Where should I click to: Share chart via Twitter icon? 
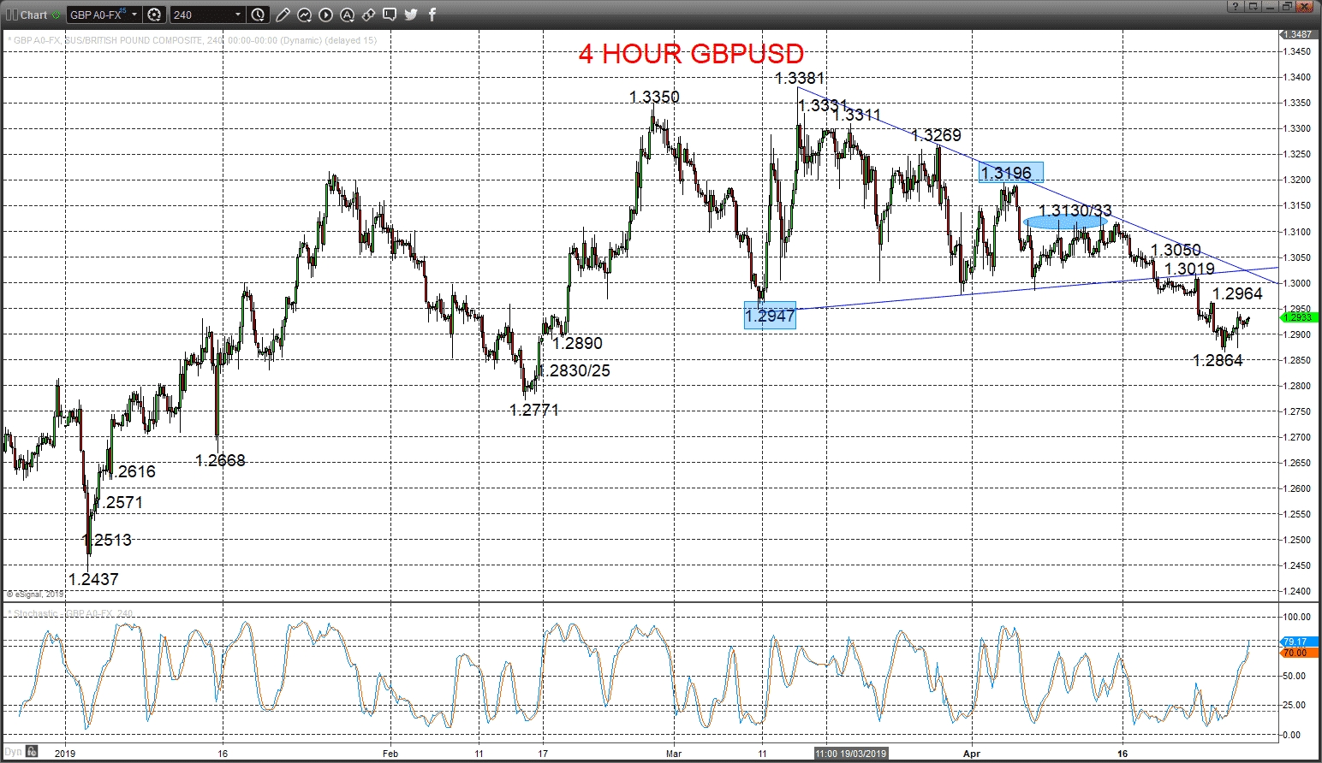(x=411, y=15)
